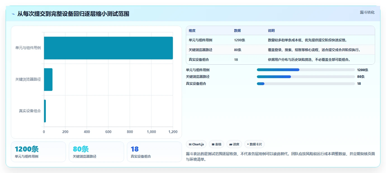The width and height of the screenshot is (386, 173).
Task: Click the 单元与组件用例 y-axis label
Action: click(28, 48)
